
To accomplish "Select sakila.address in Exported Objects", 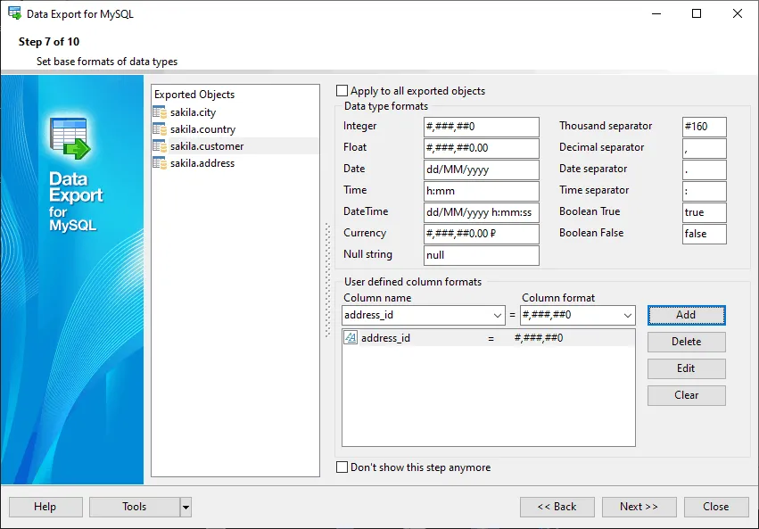I will 235,163.
